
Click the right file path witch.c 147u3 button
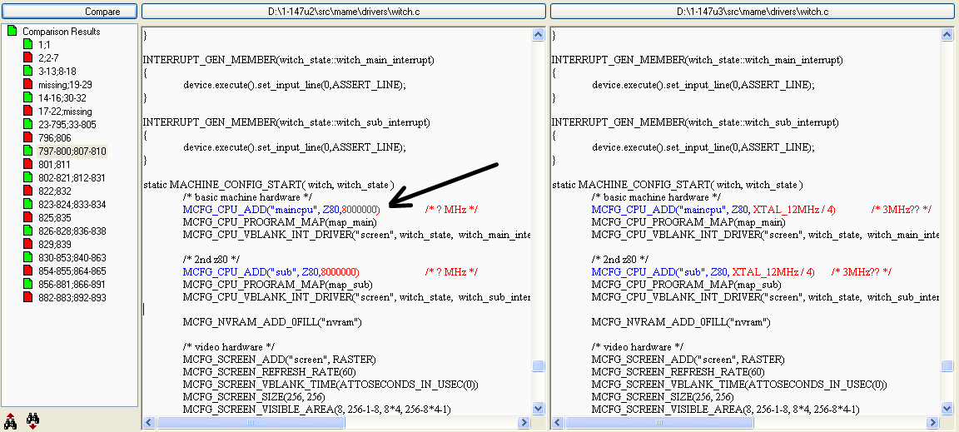[x=752, y=12]
